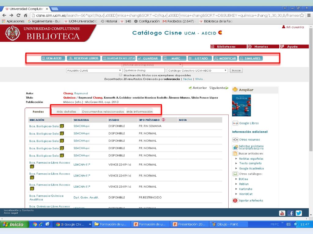Screen dimensions: 313x234
Task: Open the Palabra Clave search type dropdown
Action: tap(94, 70)
